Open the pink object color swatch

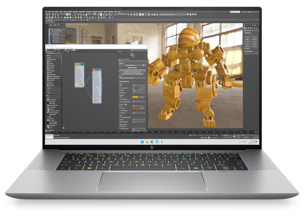[257, 53]
